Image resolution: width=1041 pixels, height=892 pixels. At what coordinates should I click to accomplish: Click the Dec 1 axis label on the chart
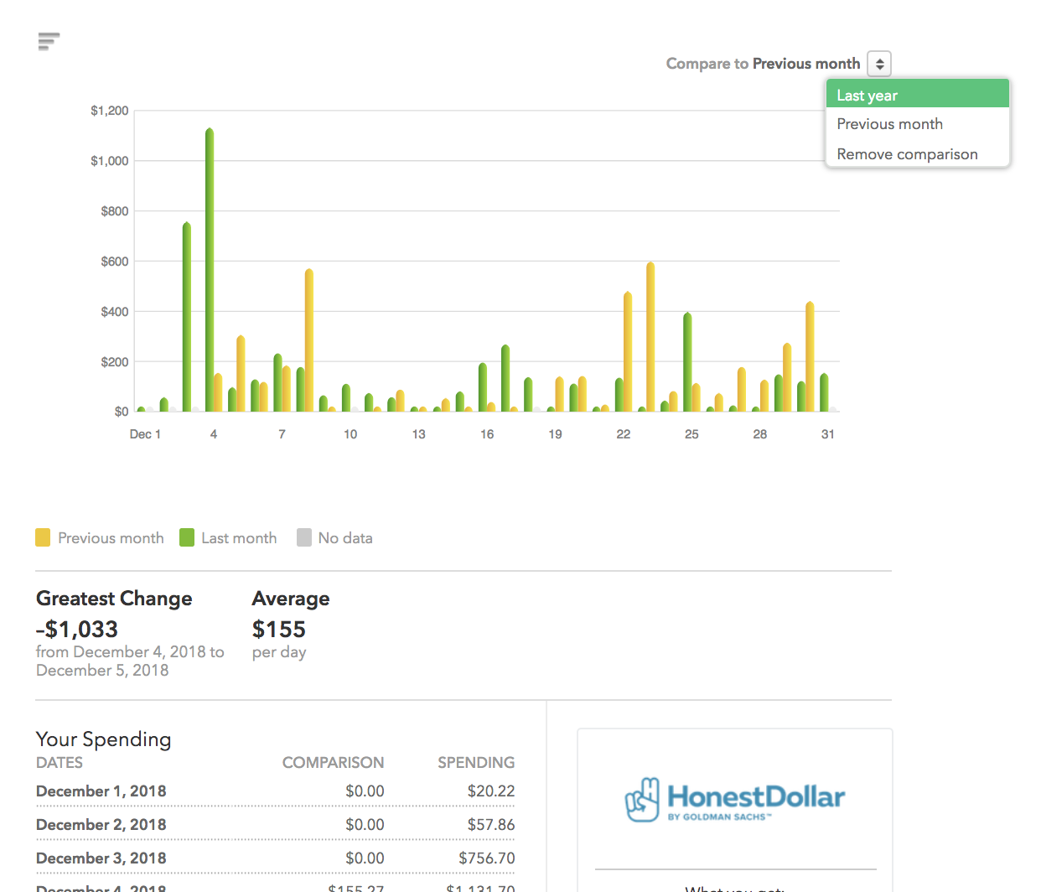click(x=146, y=433)
